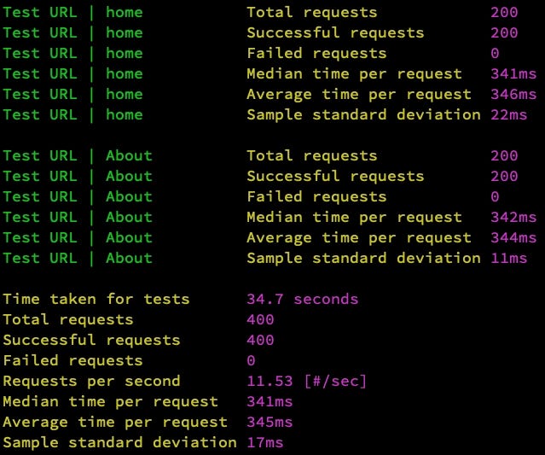Click 'About' in the About Total requests row
Image resolution: width=545 pixels, height=455 pixels.
pos(129,156)
